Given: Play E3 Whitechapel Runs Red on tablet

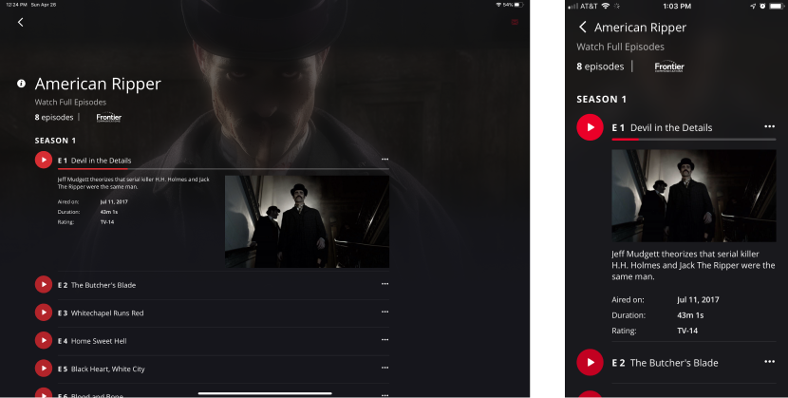Looking at the screenshot, I should tap(44, 313).
